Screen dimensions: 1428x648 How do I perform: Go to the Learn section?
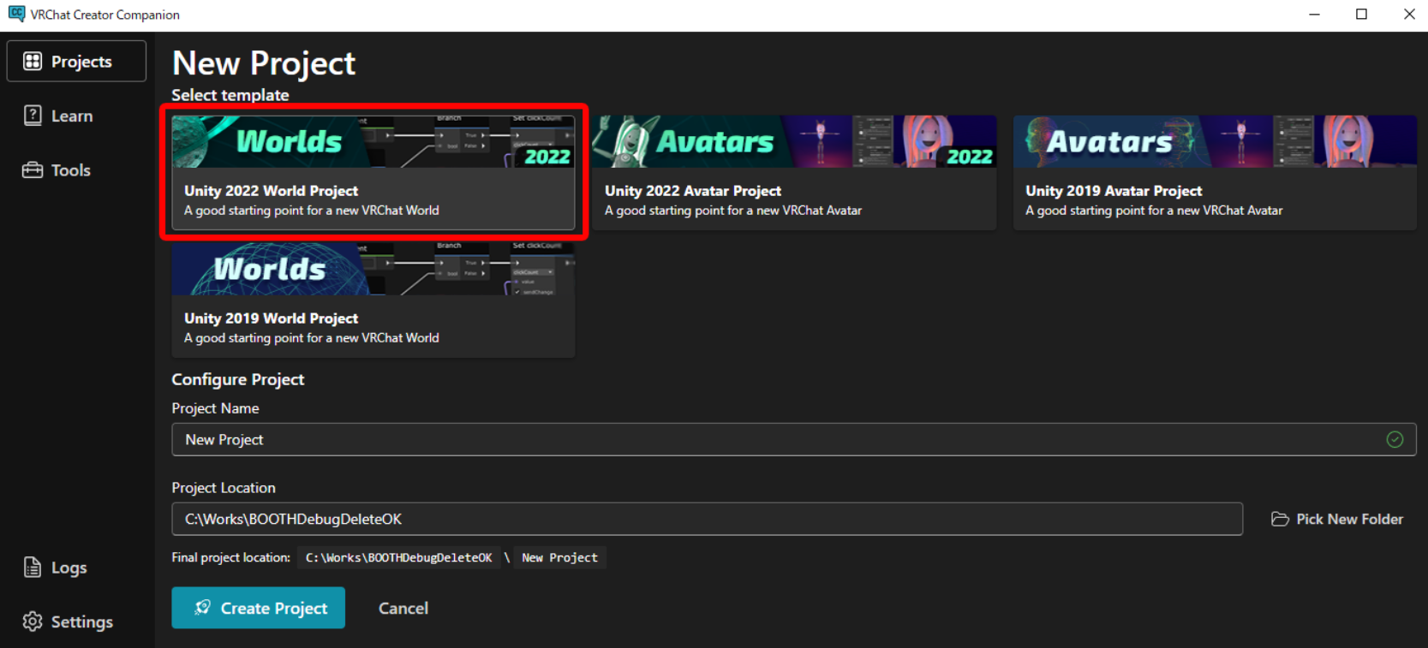click(58, 116)
